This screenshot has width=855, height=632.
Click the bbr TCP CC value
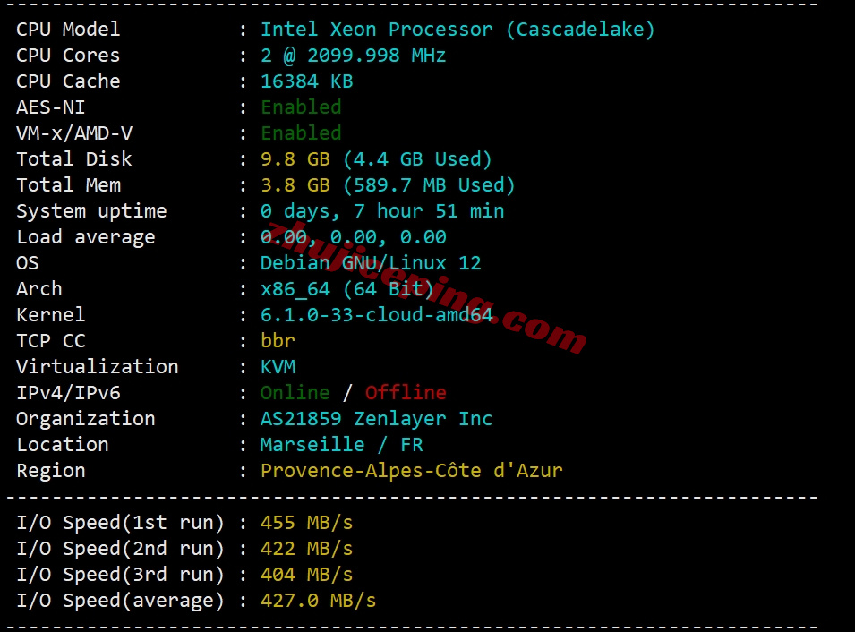[x=278, y=341]
